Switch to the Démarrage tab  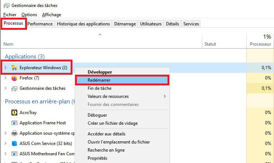tap(125, 24)
